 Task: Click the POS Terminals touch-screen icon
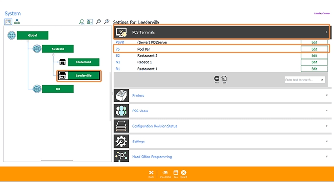121,32
